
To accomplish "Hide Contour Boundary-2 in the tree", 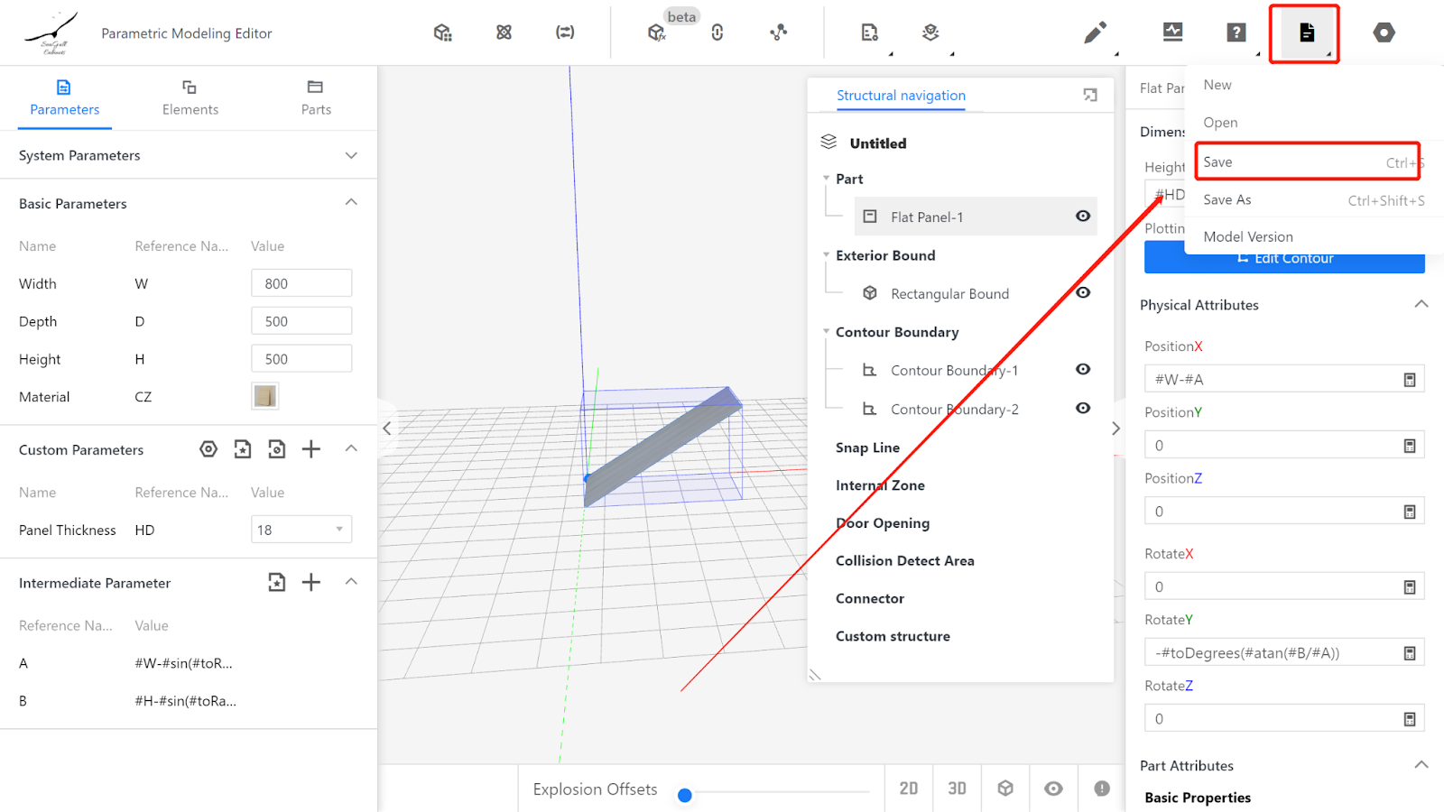I will point(1083,409).
